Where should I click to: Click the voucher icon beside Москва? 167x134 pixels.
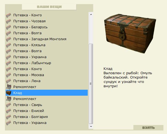tap(8, 75)
